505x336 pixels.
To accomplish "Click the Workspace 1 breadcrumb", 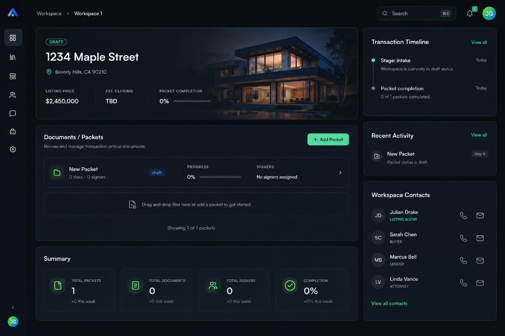I will tap(88, 13).
